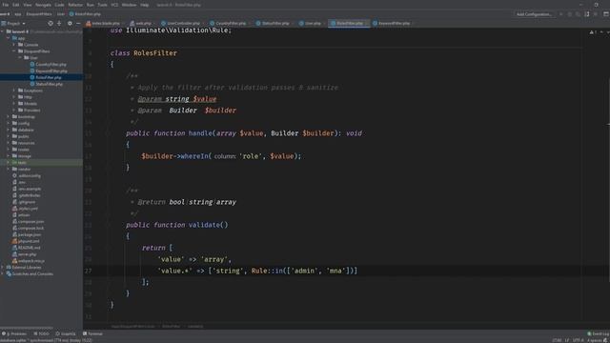Expand the Providers folder
The width and height of the screenshot is (610, 343).
coord(14,111)
